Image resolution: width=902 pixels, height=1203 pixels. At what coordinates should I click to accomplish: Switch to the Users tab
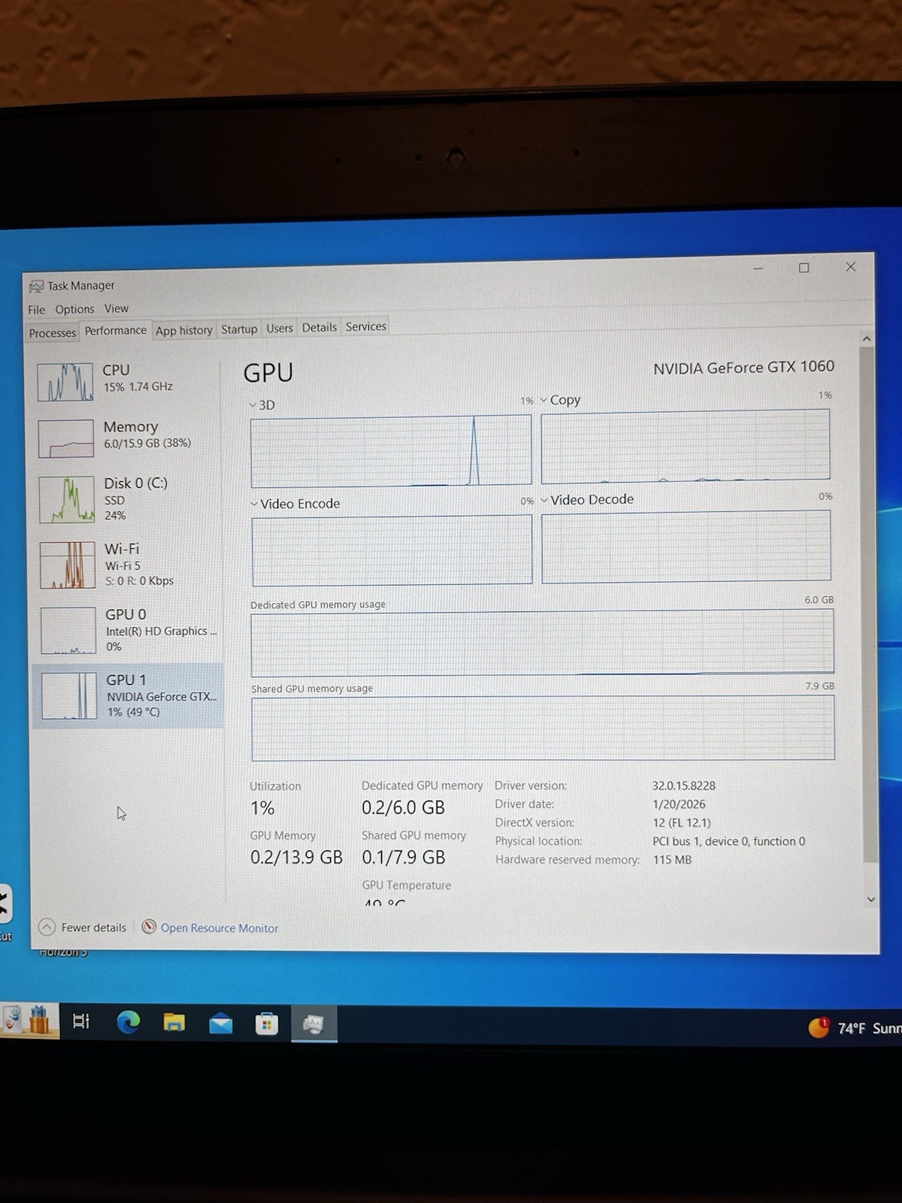pyautogui.click(x=280, y=329)
